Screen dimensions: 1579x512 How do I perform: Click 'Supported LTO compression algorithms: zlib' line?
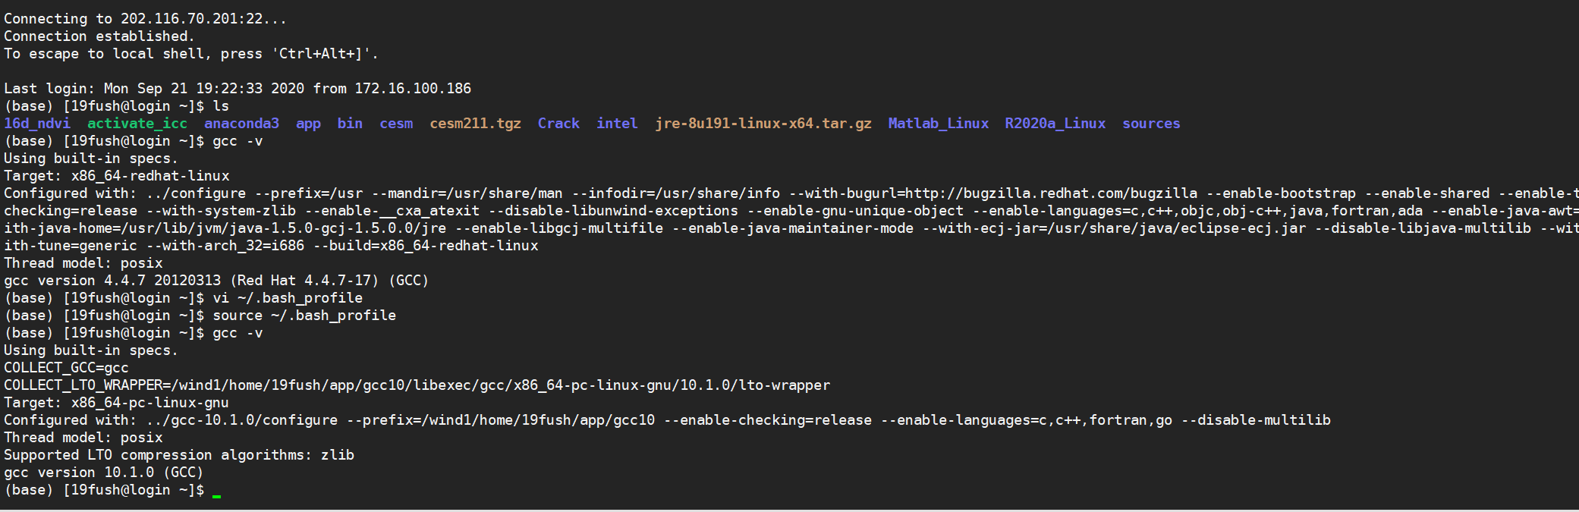(x=179, y=455)
